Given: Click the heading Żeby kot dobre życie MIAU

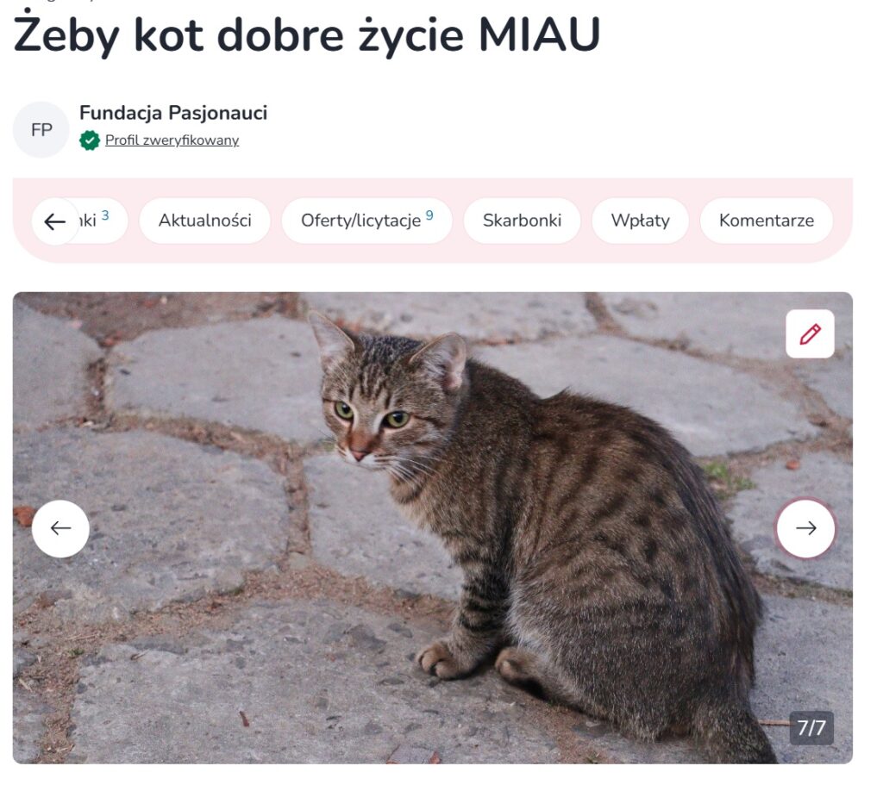Looking at the screenshot, I should point(306,34).
